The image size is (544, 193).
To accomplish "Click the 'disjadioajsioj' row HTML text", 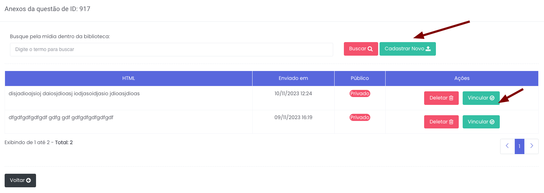I will pos(74,93).
